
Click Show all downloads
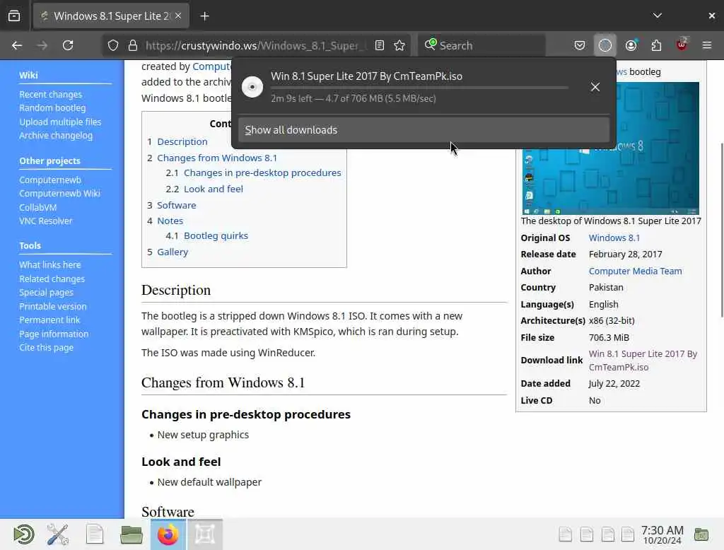pos(424,130)
